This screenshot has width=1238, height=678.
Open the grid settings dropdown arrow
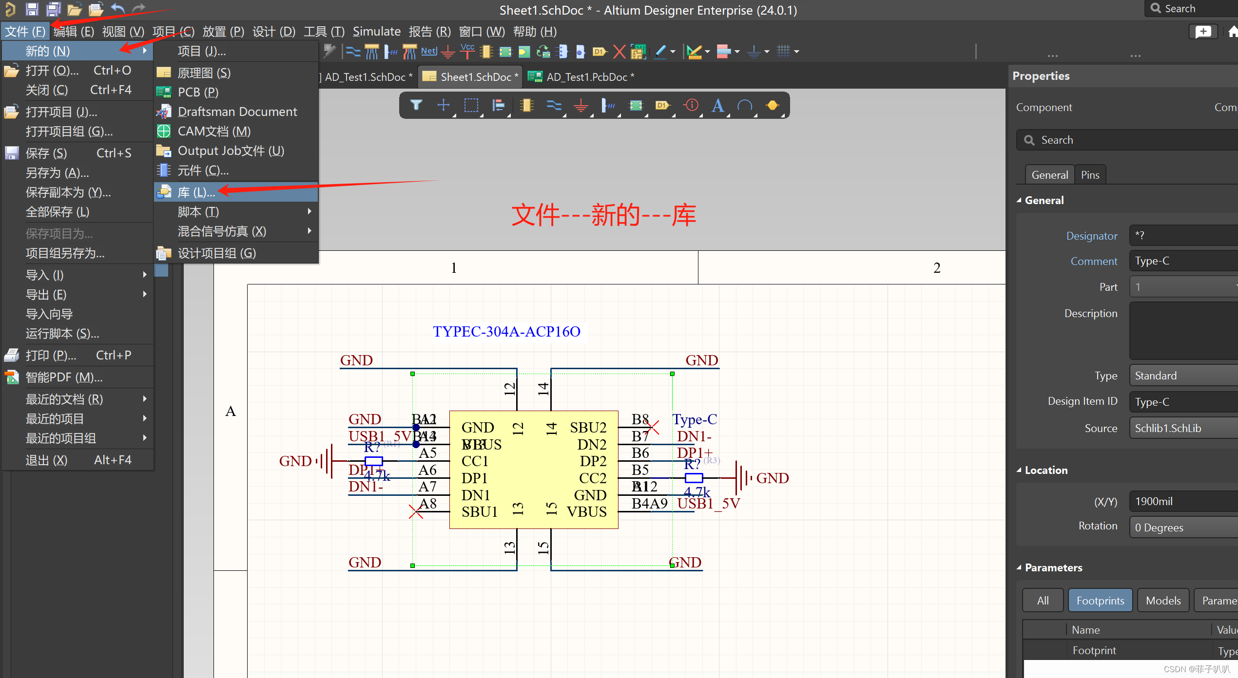click(797, 51)
